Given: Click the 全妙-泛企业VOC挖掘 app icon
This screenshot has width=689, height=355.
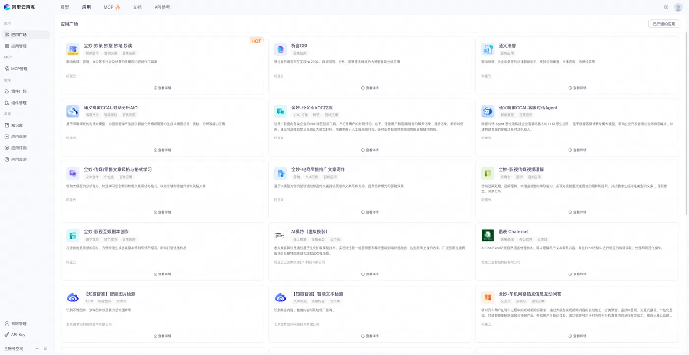Looking at the screenshot, I should click(281, 111).
